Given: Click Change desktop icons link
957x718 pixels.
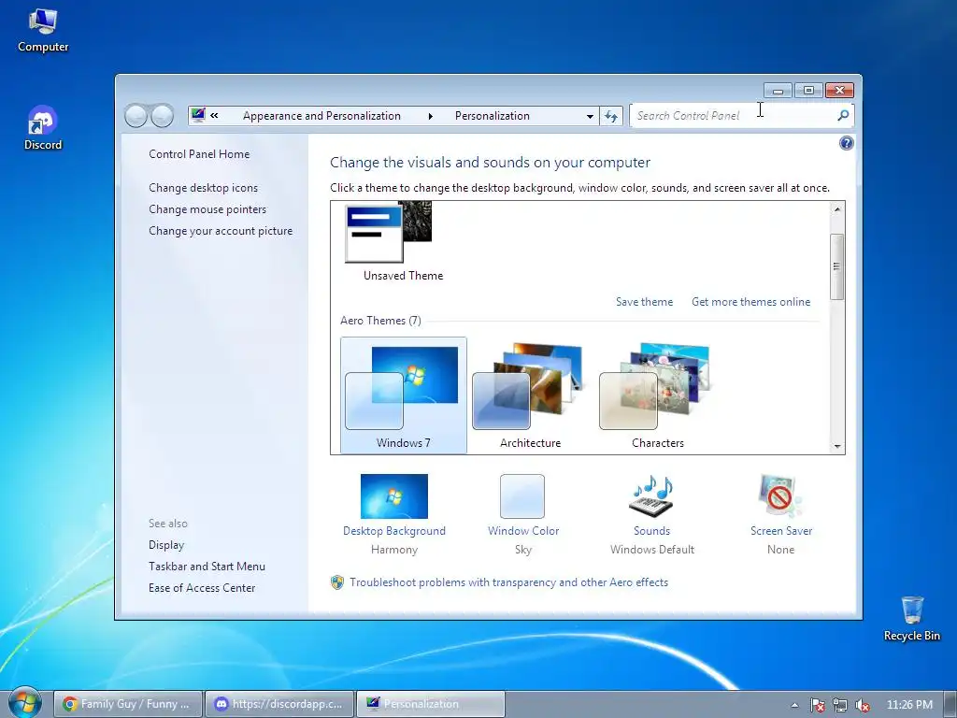Looking at the screenshot, I should coord(203,188).
